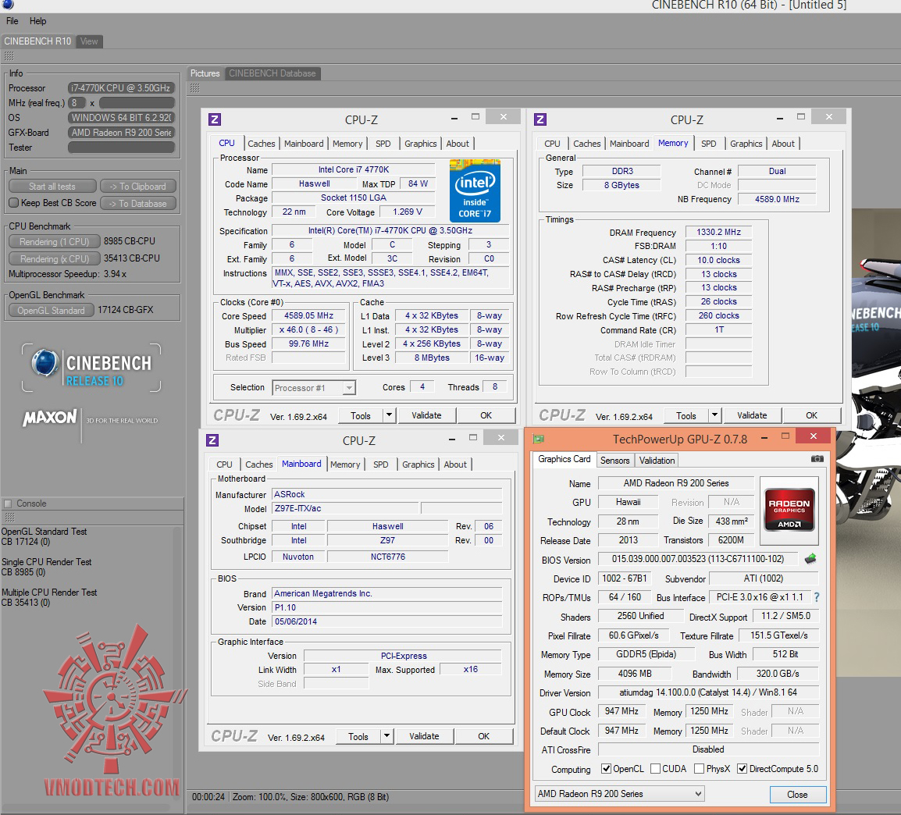
Task: Click the Radeon Graphics AMD logo in GPU-Z
Action: (789, 511)
